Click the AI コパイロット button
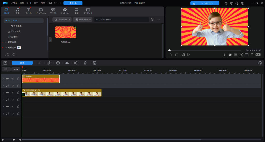The image size is (265, 142). coord(205,3)
